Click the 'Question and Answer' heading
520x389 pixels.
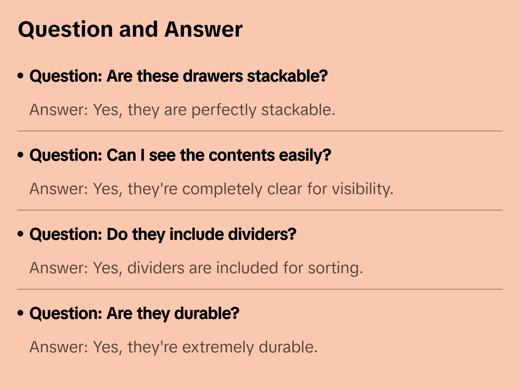(x=130, y=29)
